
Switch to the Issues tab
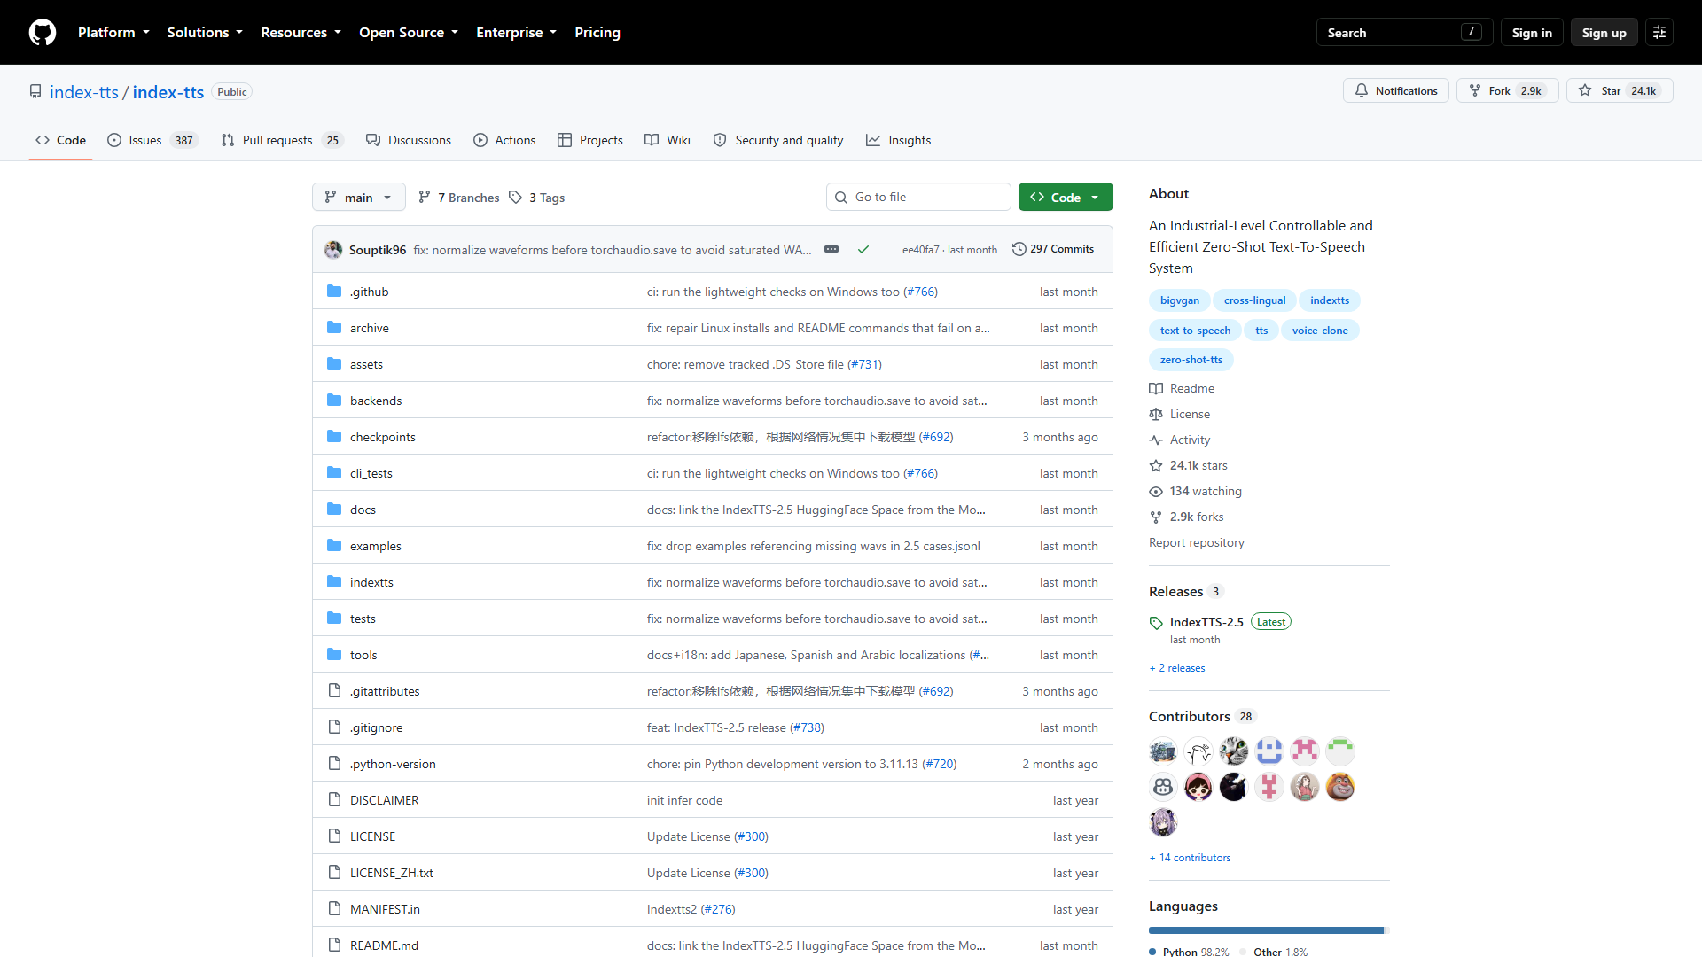152,140
